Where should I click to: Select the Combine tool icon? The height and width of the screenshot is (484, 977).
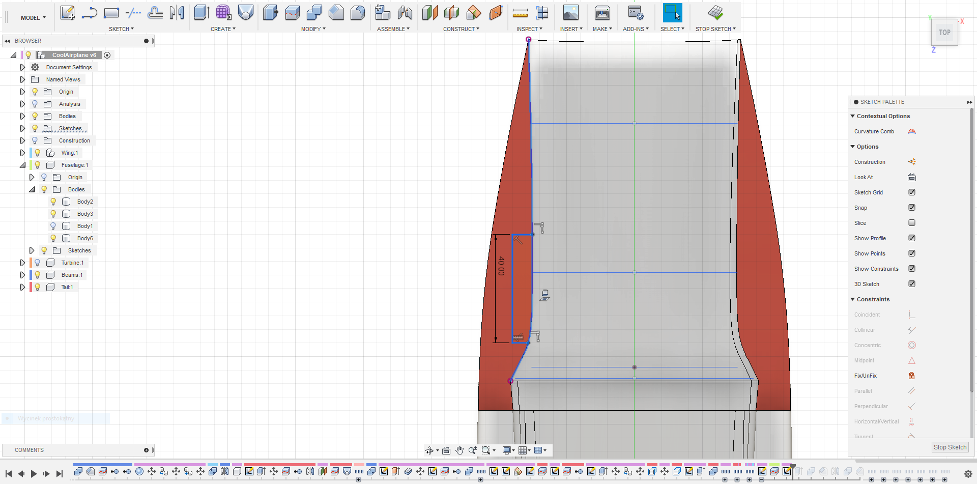314,13
